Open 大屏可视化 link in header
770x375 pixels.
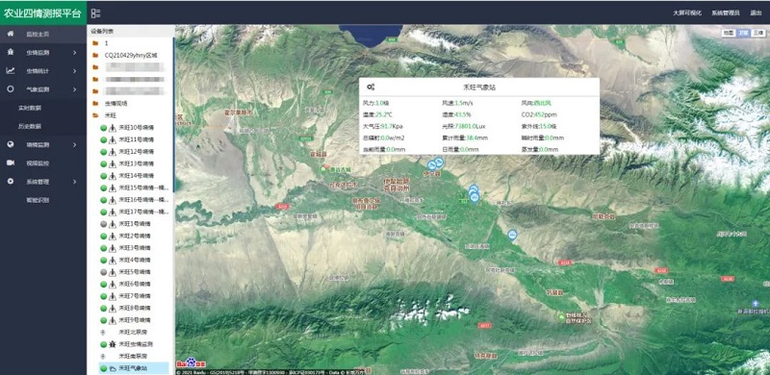pos(687,13)
